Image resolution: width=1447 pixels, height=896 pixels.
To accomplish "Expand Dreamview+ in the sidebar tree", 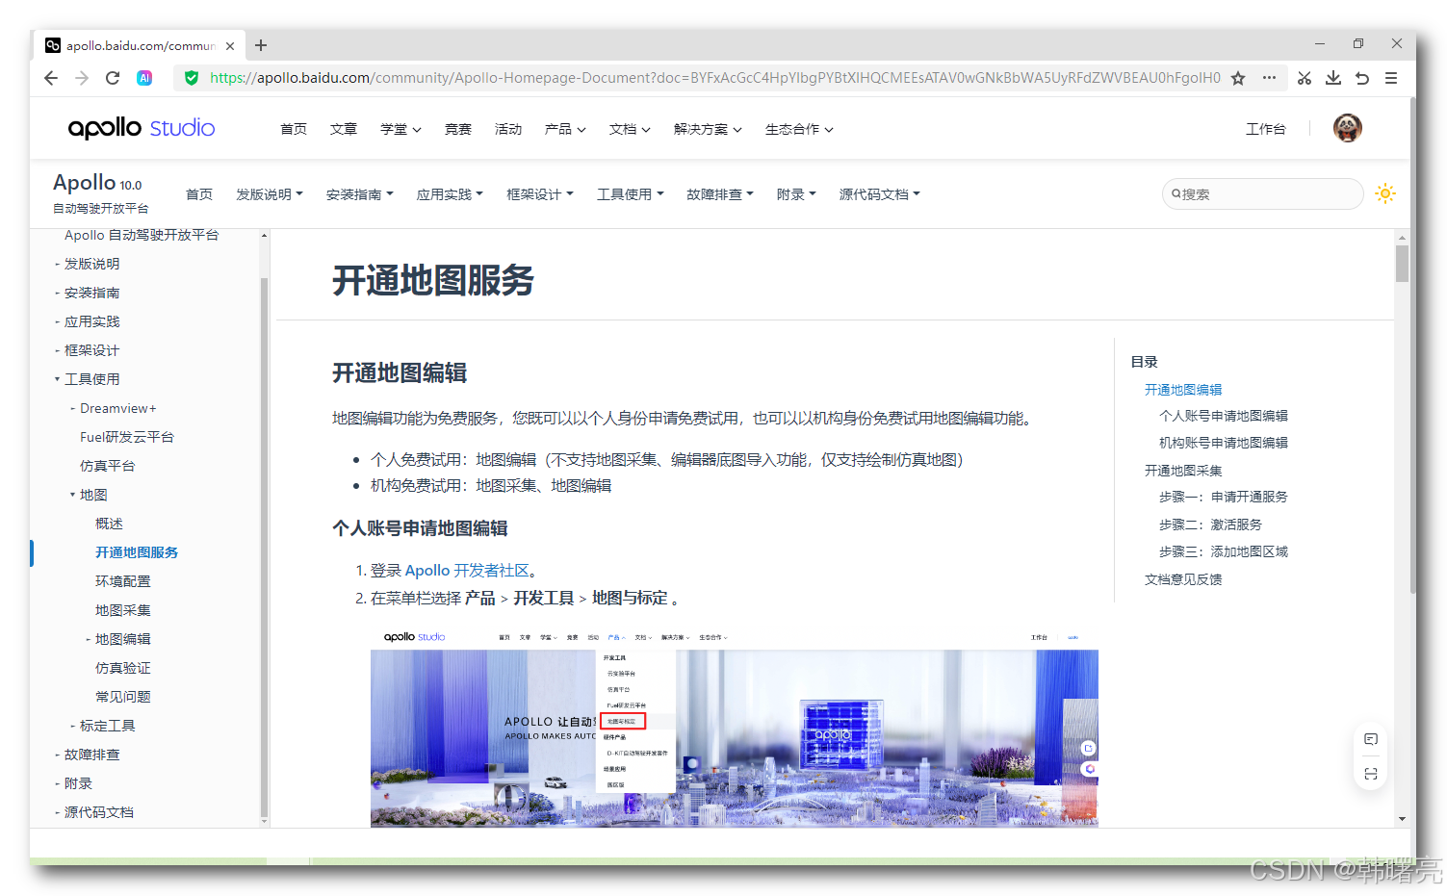I will 117,408.
